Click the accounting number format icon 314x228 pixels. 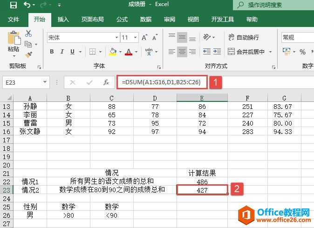(287, 52)
